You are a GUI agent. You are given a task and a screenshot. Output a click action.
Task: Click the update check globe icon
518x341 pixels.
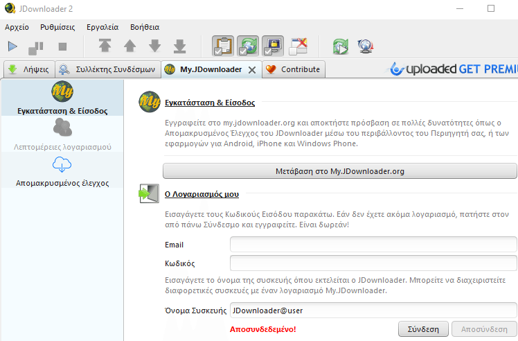(366, 46)
